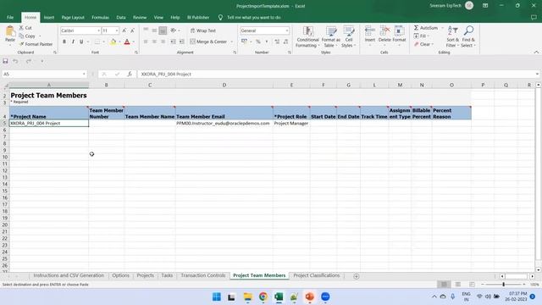The width and height of the screenshot is (542, 305).
Task: Align text to the left
Action: (146, 42)
